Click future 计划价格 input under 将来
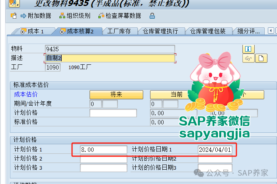The image size is (277, 184). pyautogui.click(x=113, y=113)
